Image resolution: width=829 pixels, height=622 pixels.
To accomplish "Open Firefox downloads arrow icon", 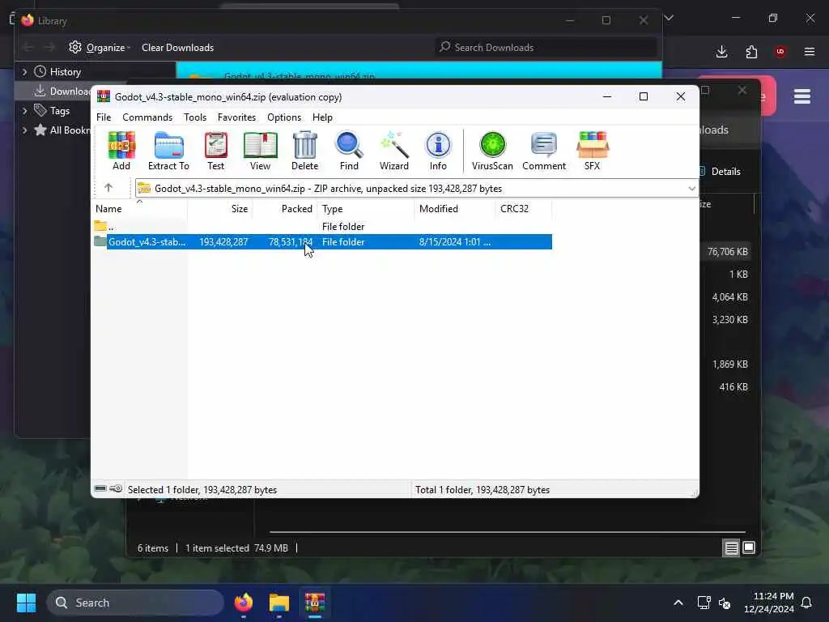I will coord(721,51).
